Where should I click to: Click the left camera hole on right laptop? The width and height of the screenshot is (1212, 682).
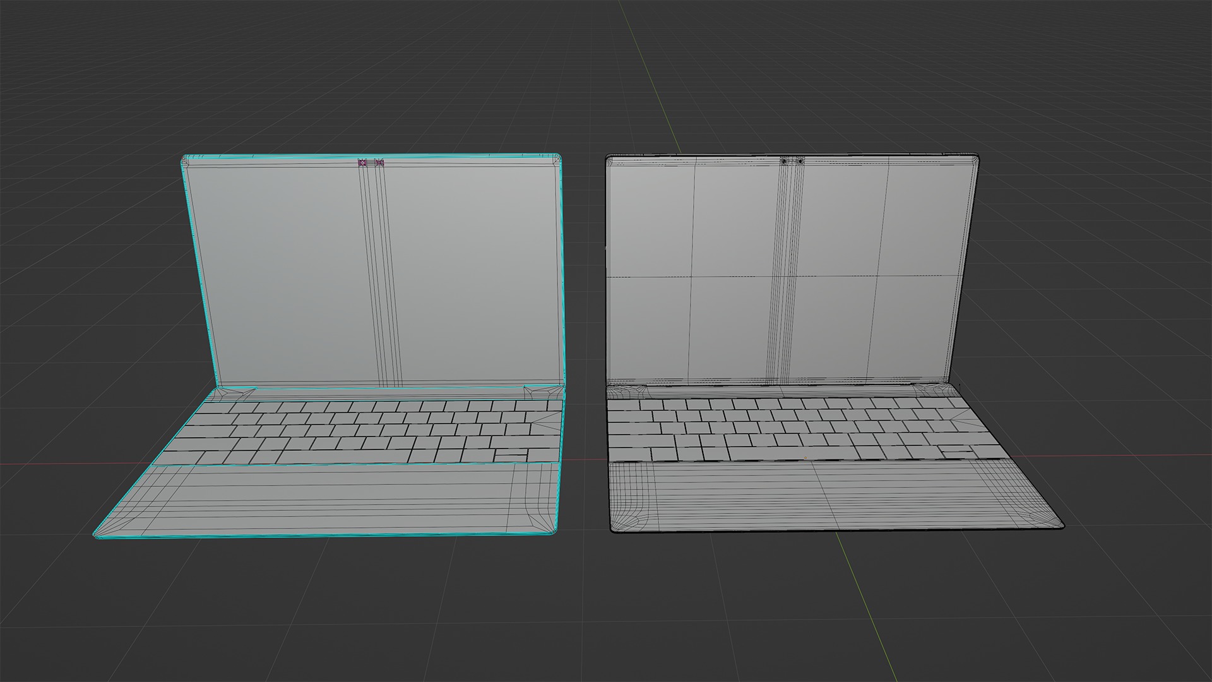[x=784, y=161]
